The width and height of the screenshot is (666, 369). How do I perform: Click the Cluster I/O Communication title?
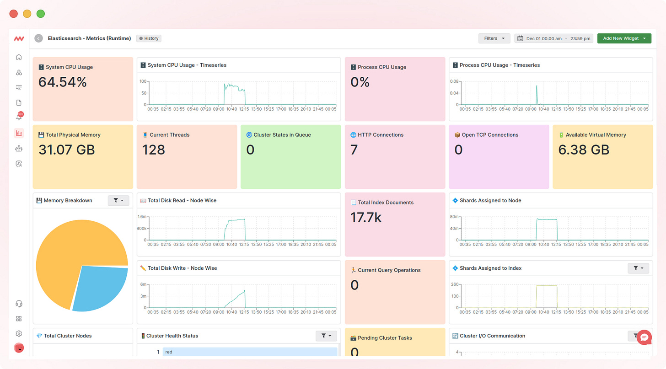pyautogui.click(x=492, y=336)
